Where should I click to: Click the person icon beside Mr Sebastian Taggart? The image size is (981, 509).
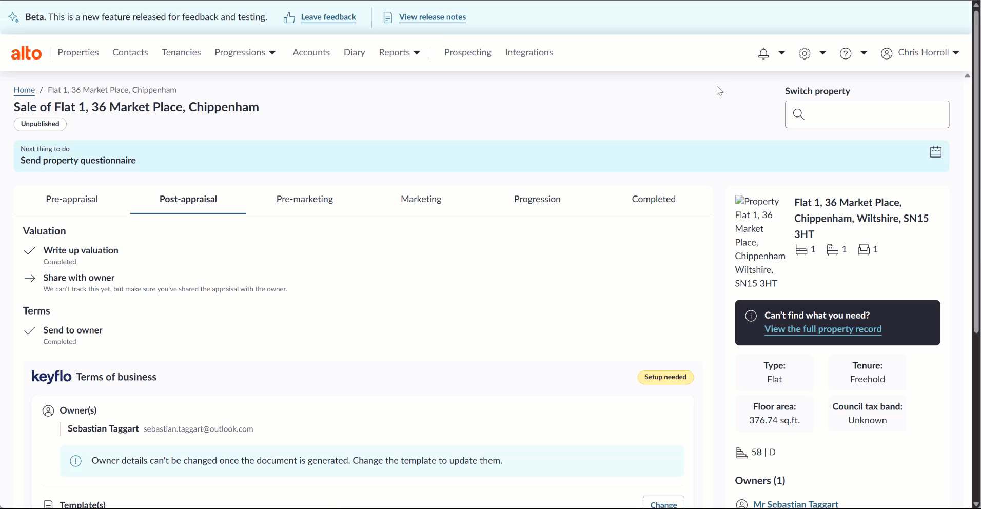click(x=741, y=504)
